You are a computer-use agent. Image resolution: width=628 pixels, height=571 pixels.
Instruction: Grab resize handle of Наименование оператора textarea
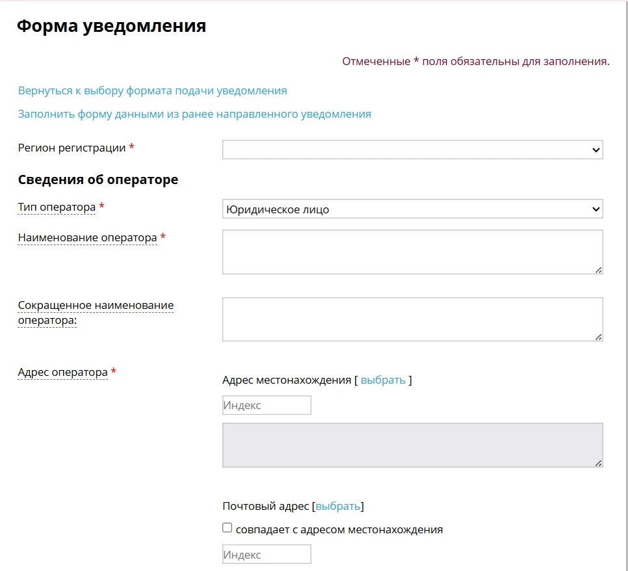598,270
